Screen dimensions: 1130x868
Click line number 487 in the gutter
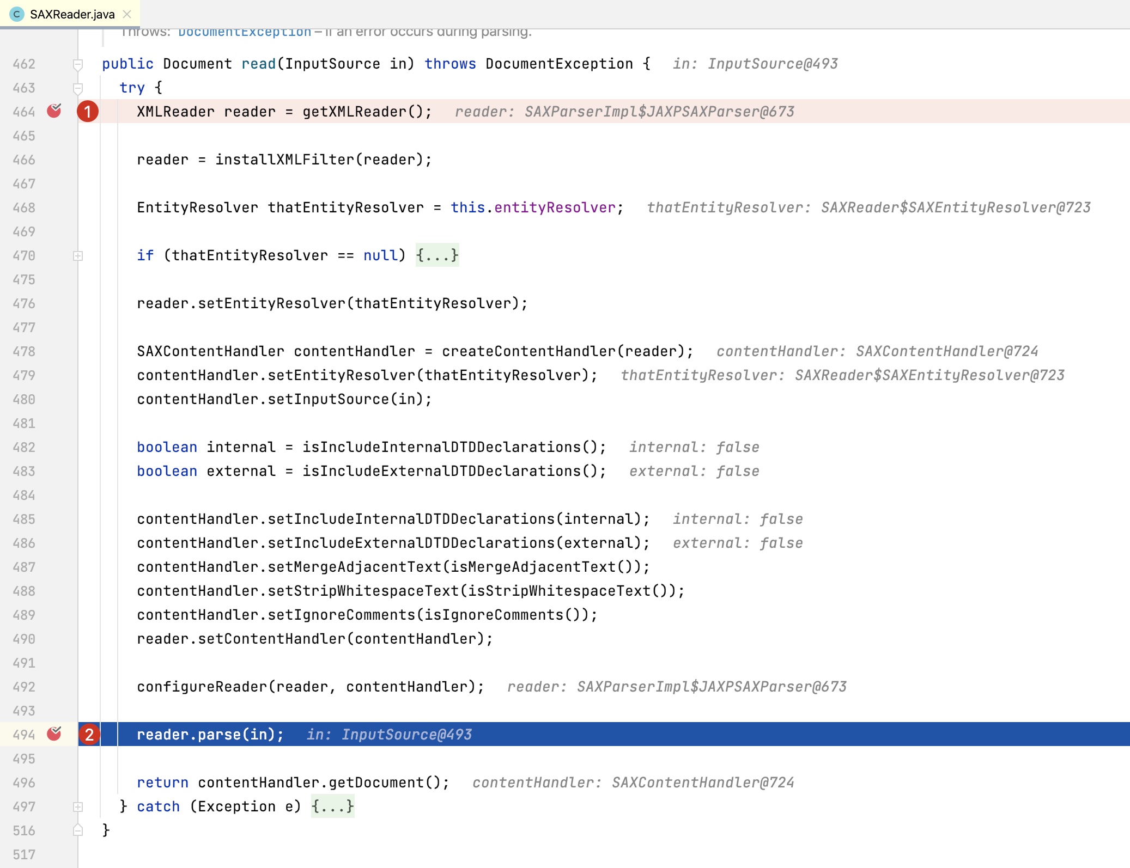24,567
